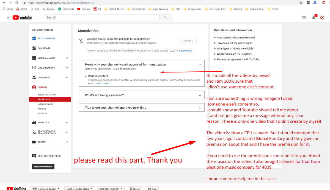Screen dimensions: 330x190
Task: Open the Youtube bookmark
Action: pos(84,9)
